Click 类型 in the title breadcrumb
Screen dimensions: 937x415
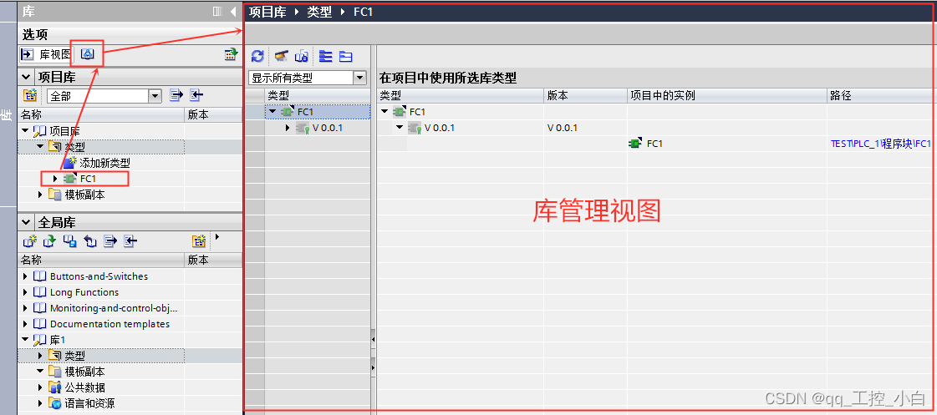pos(319,12)
